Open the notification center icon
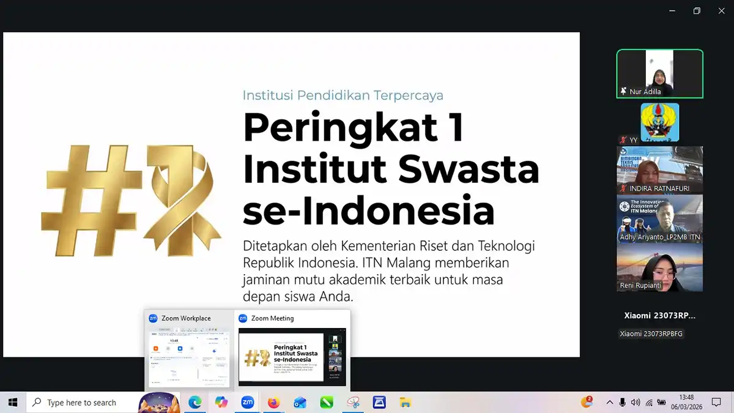734x413 pixels. [x=715, y=403]
